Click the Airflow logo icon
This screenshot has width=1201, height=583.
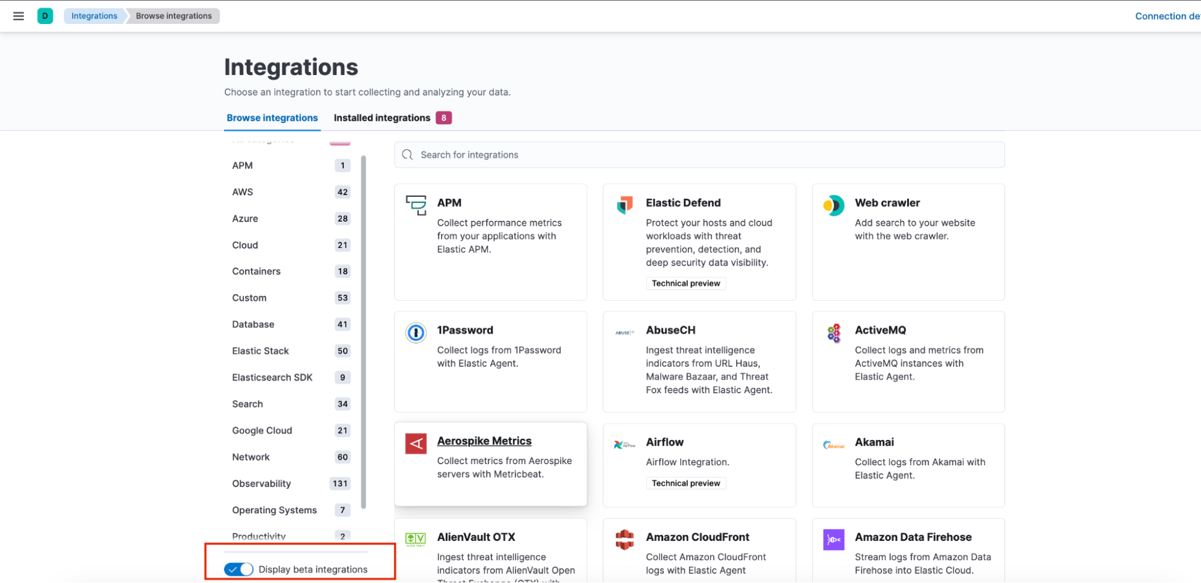pos(625,444)
